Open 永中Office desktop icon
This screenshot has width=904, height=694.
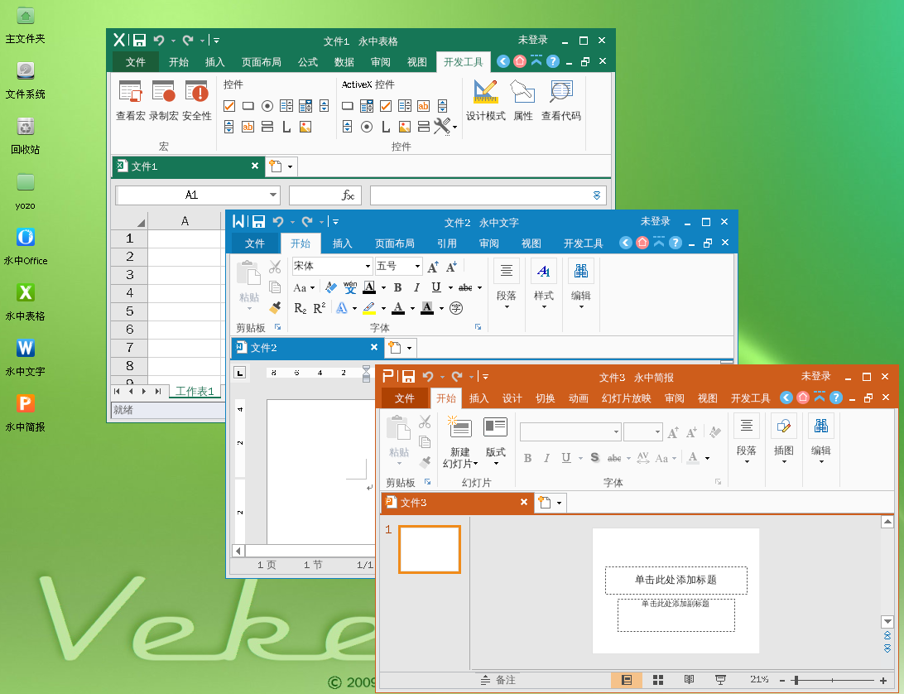tap(25, 247)
